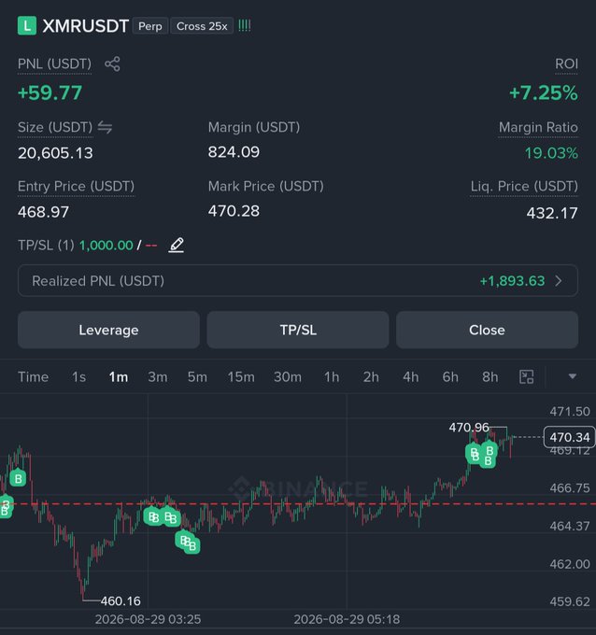The width and height of the screenshot is (596, 635).
Task: Click the 2026-08-29 05:18 time label
Action: pyautogui.click(x=347, y=619)
